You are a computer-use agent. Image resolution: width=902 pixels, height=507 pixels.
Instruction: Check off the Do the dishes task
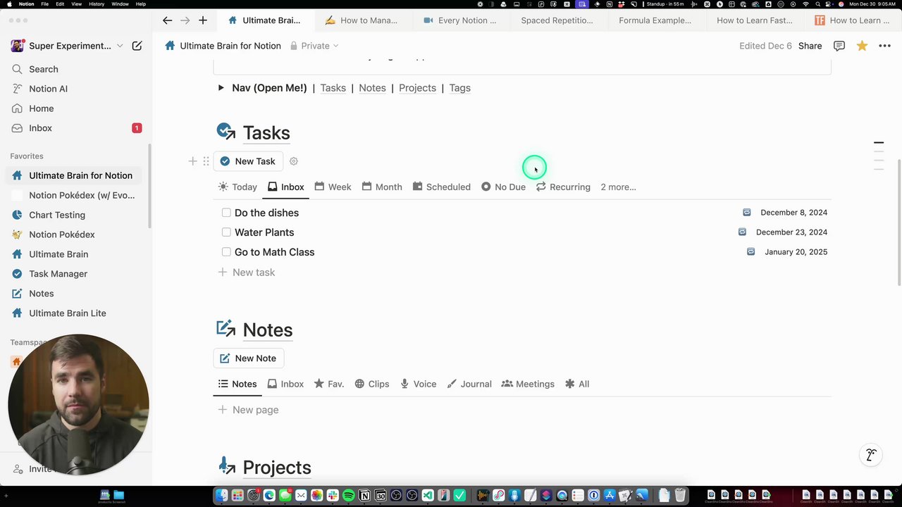[x=226, y=212]
